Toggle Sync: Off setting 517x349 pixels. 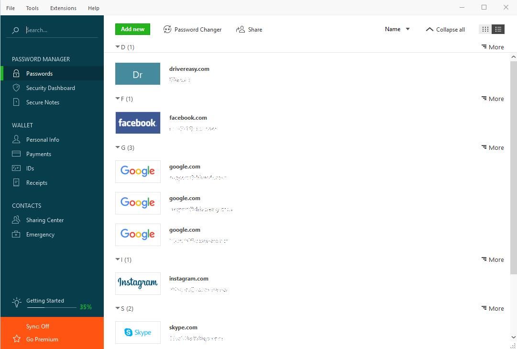pos(38,326)
